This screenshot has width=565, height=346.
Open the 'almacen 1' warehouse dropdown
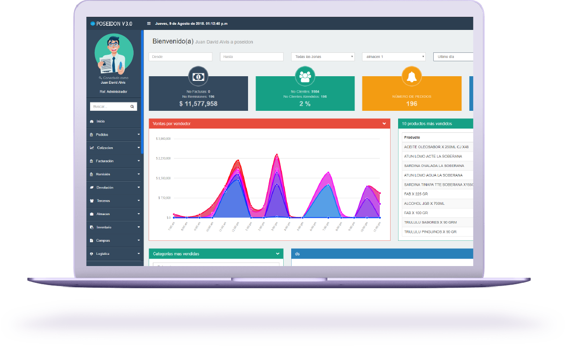[393, 57]
